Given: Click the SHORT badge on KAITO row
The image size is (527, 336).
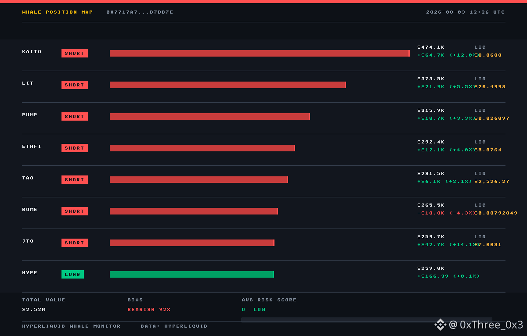Looking at the screenshot, I should pyautogui.click(x=75, y=54).
